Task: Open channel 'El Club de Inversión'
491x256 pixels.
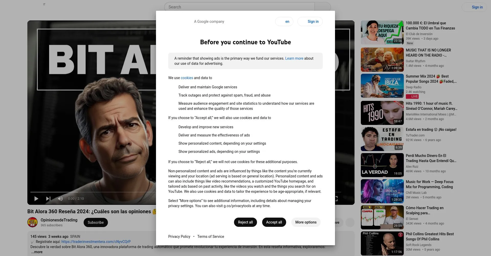Action: click(x=419, y=34)
